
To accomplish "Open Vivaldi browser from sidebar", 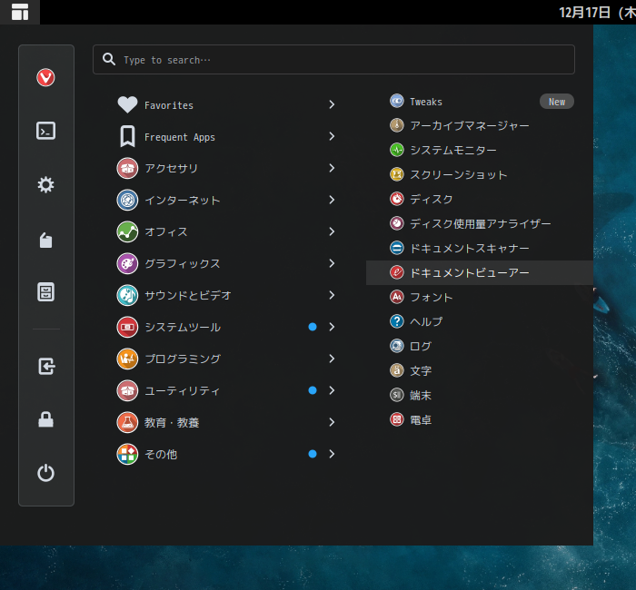I will (45, 77).
